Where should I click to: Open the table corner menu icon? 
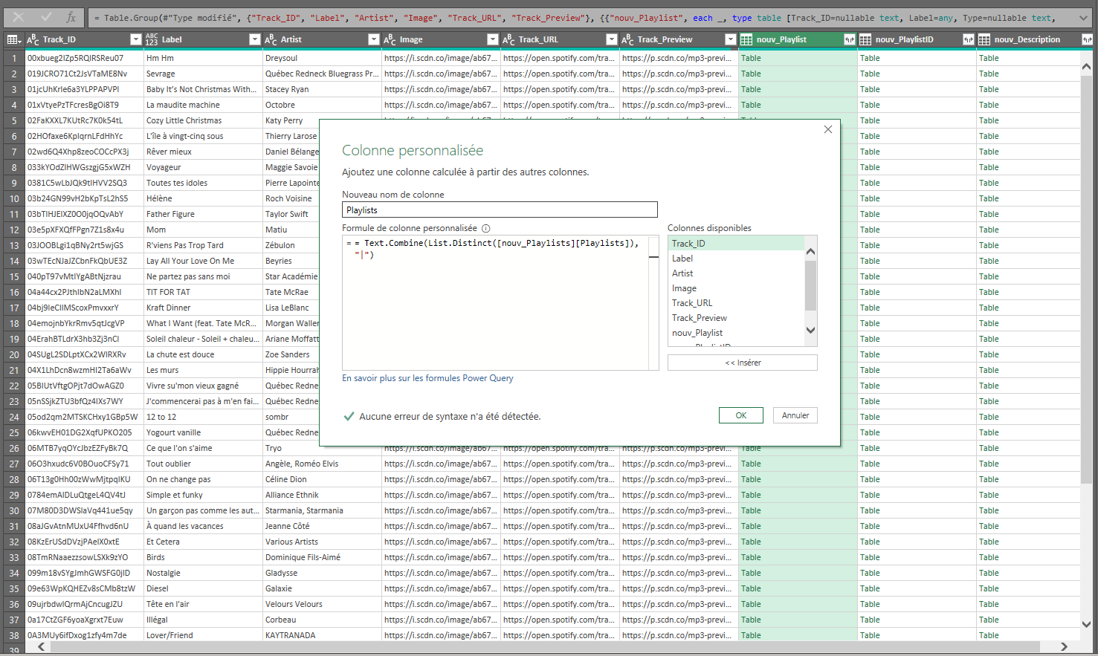coord(13,39)
